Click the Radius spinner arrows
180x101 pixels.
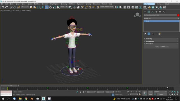(168, 47)
